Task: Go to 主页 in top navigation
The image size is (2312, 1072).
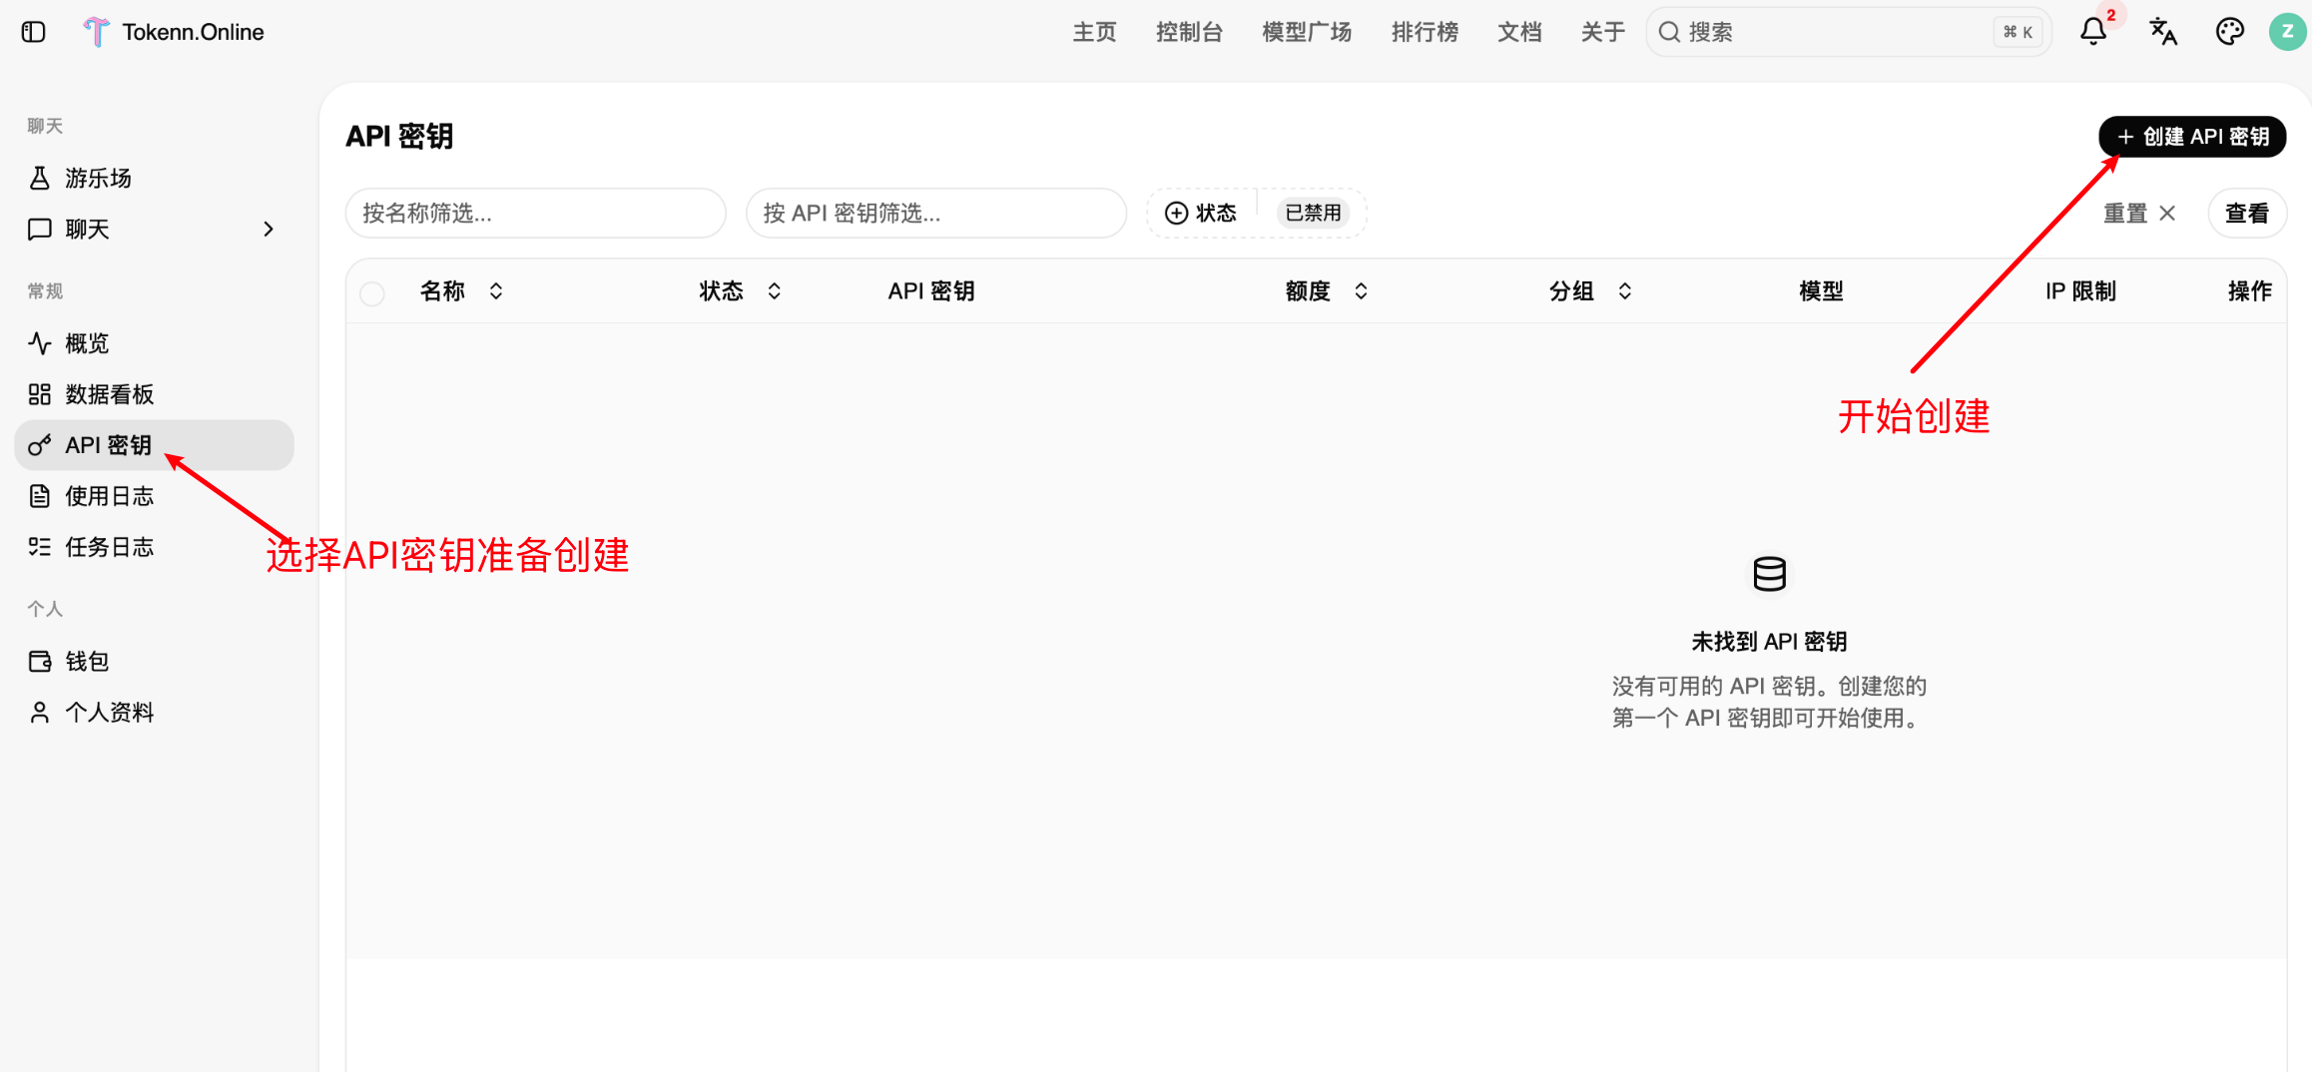Action: pyautogui.click(x=1094, y=32)
